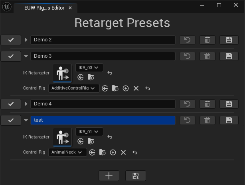
Task: Browse to IKR_03 asset in content browser
Action: (x=91, y=77)
